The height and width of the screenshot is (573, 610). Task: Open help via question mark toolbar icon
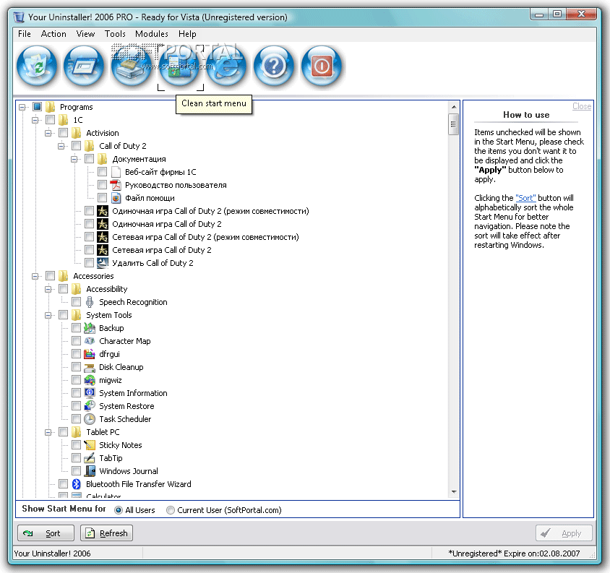tap(274, 66)
